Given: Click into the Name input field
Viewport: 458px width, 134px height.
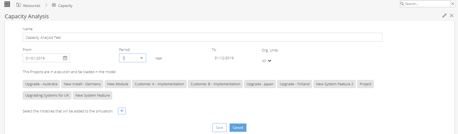Looking at the screenshot, I should (x=202, y=37).
